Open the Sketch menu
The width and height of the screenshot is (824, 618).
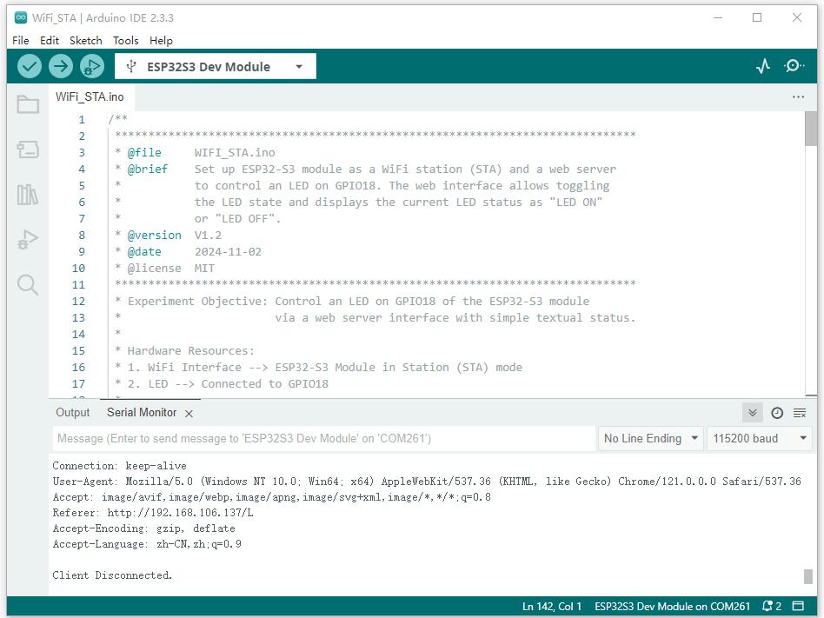tap(85, 40)
